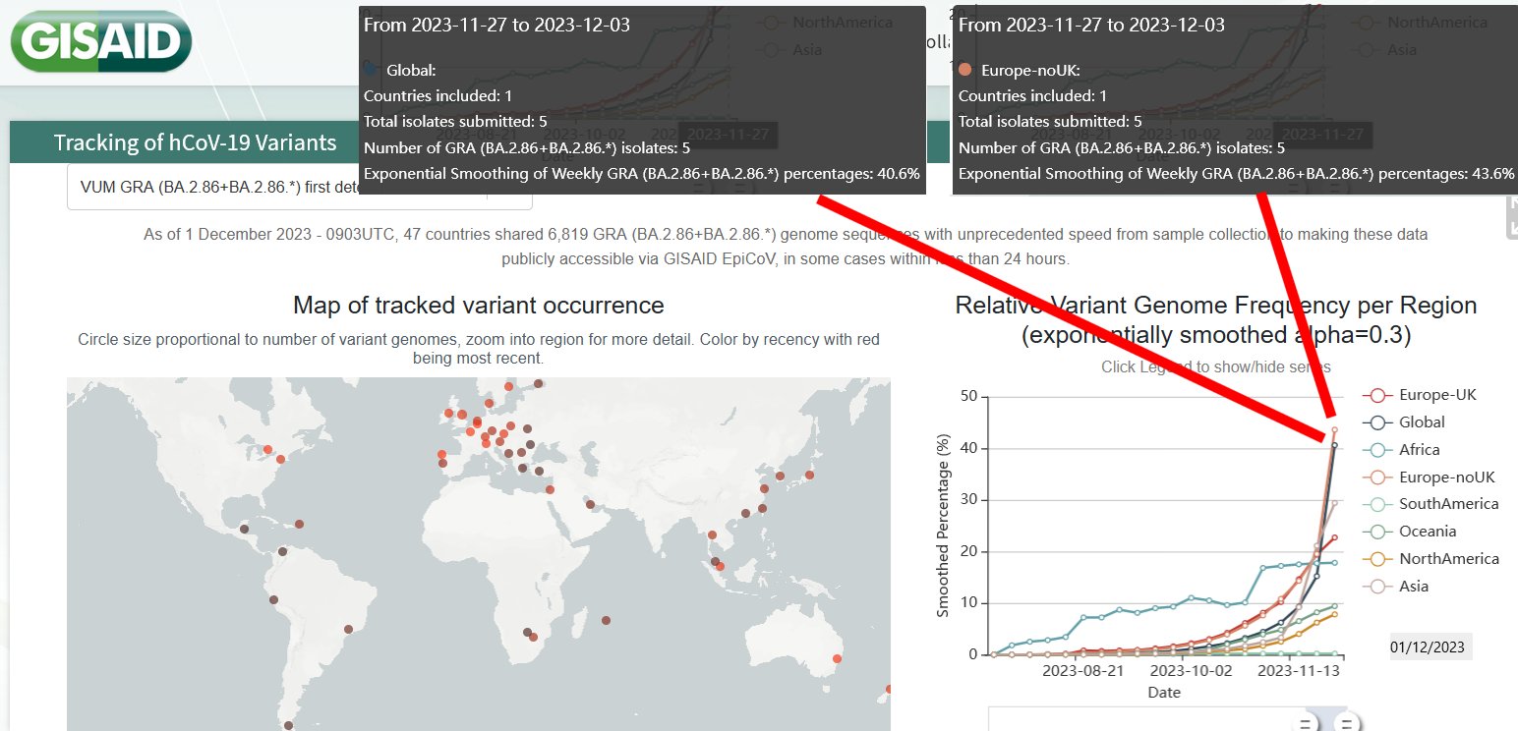The height and width of the screenshot is (731, 1518).
Task: Click the map marker in the Indian Ocean east of Africa
Action: click(606, 620)
